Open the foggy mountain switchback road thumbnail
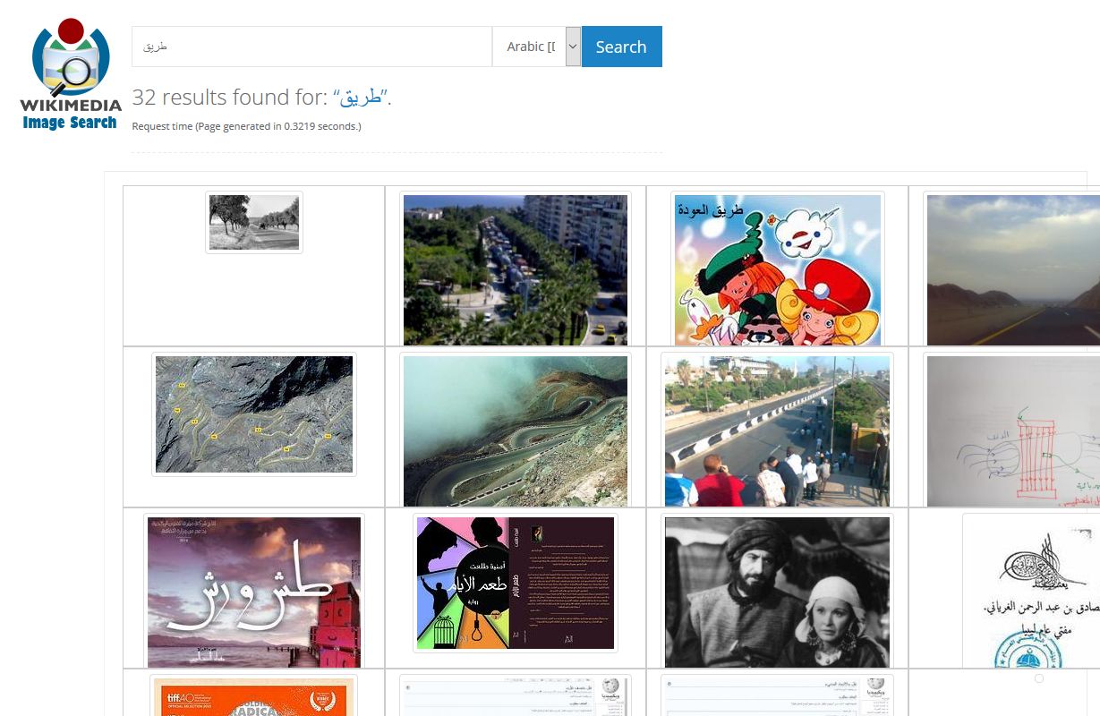 (516, 430)
